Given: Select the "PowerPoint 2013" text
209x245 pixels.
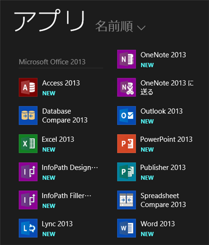Looking at the screenshot, I should click(x=166, y=139).
